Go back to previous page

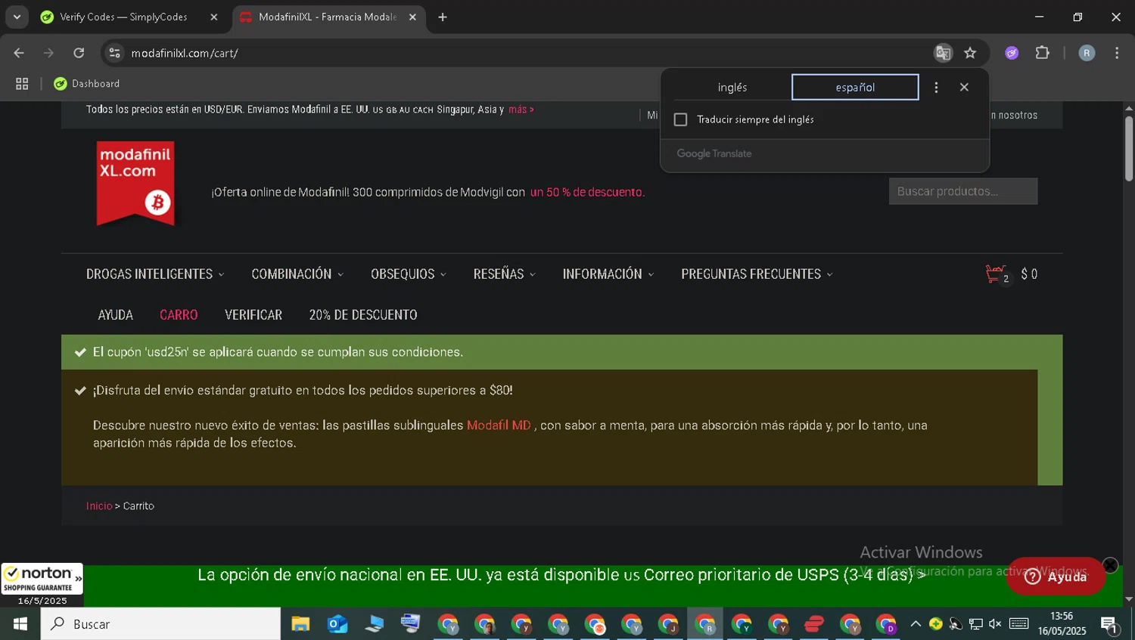(19, 53)
